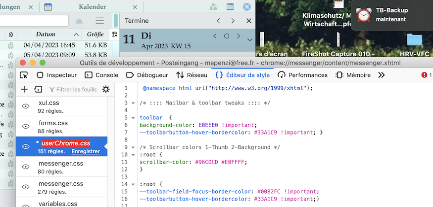Open the Débogueur tab
The height and width of the screenshot is (207, 433).
(x=147, y=75)
